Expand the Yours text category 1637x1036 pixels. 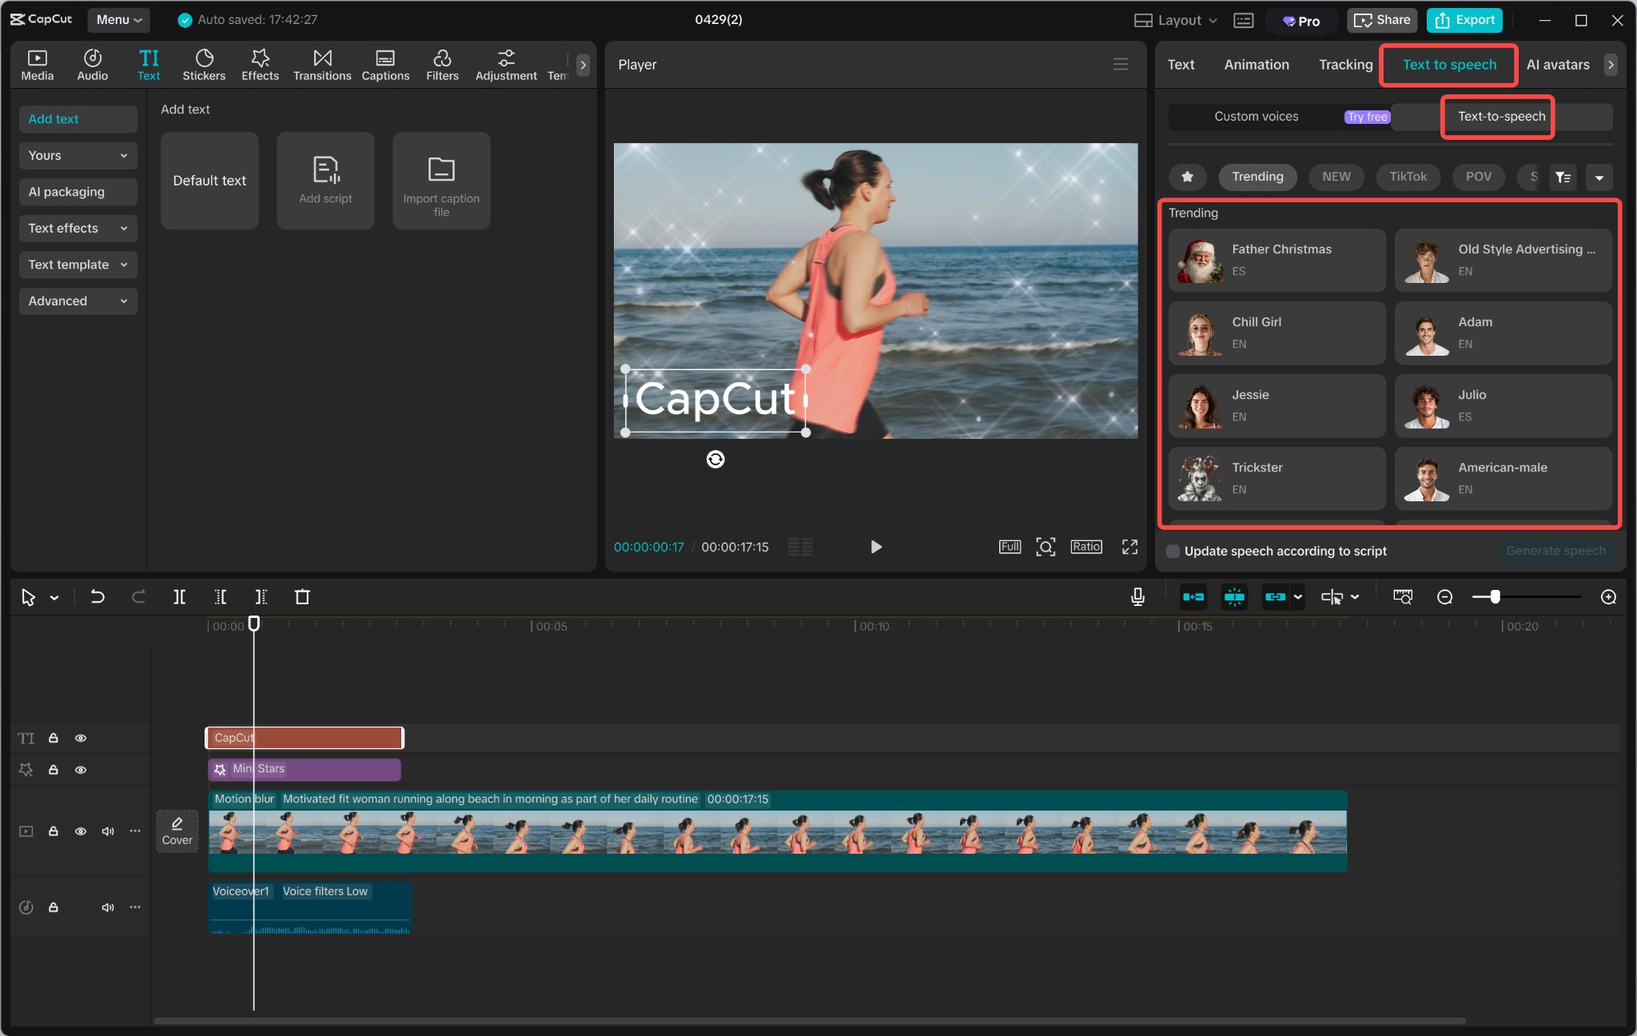coord(78,155)
